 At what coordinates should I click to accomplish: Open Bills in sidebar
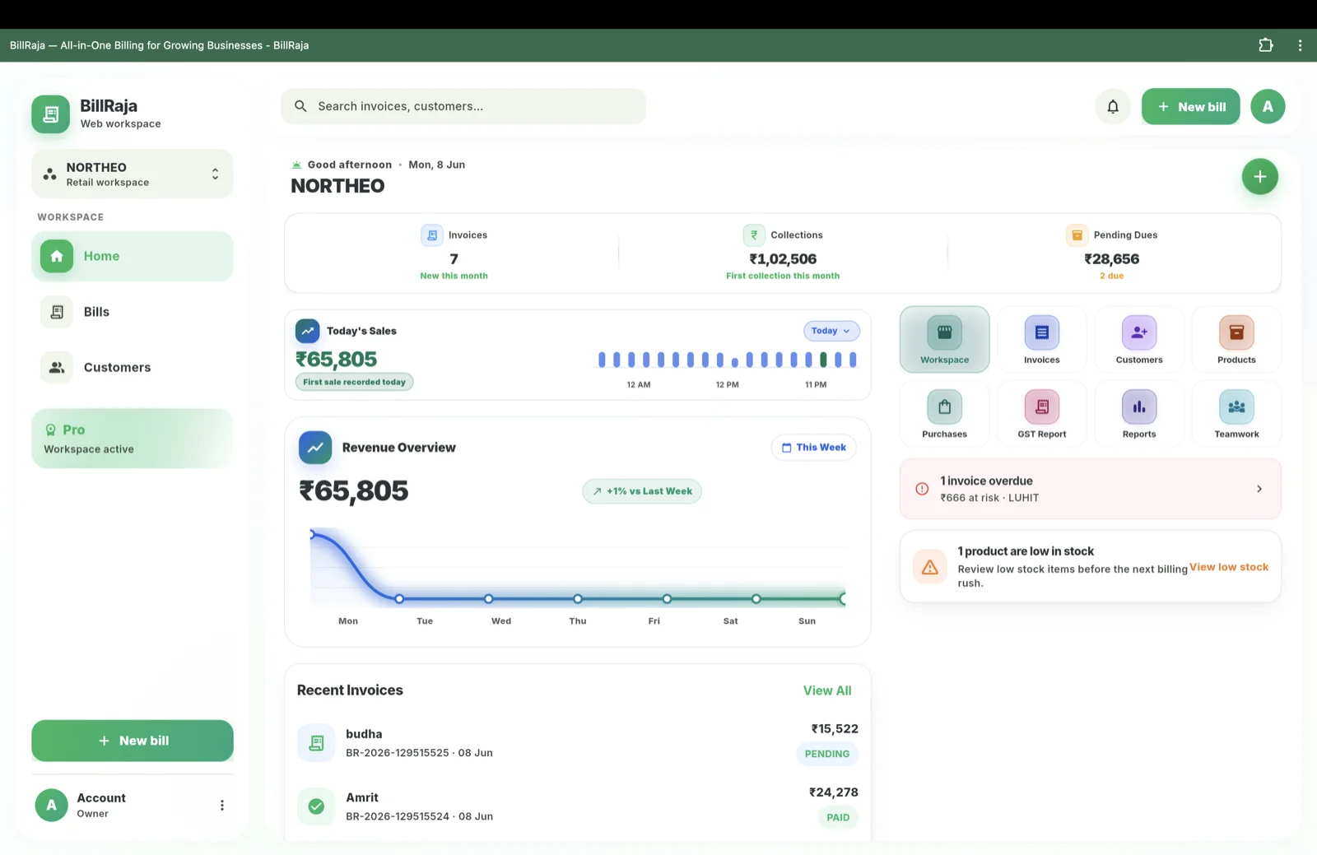click(x=132, y=312)
